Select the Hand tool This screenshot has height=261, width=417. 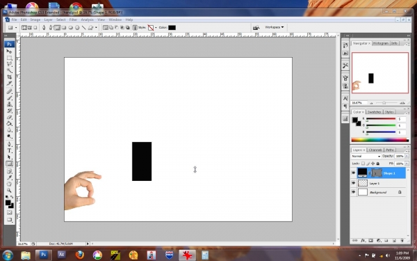click(9, 184)
